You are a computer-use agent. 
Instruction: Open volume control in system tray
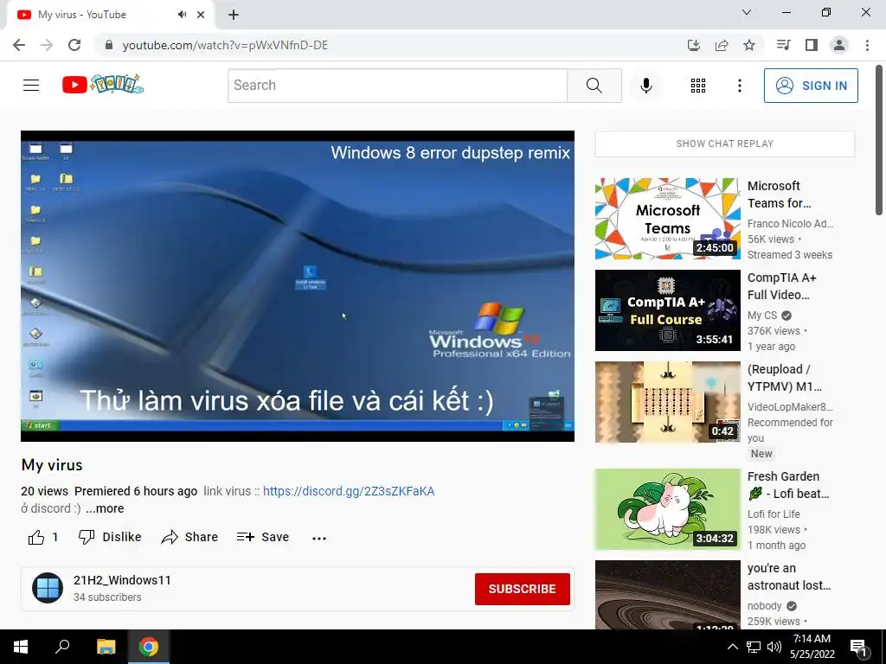774,647
